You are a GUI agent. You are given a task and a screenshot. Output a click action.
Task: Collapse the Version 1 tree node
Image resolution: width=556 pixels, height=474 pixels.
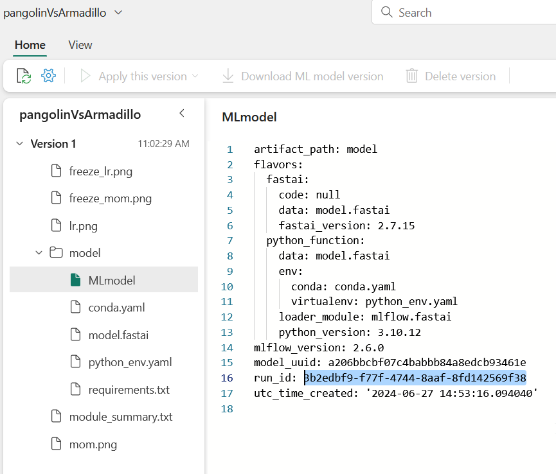pyautogui.click(x=19, y=144)
